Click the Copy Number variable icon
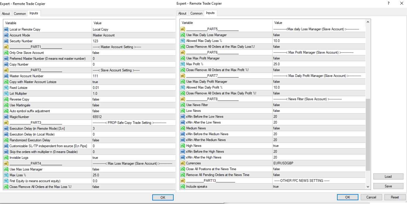Viewport: 407px width, 204px height. tap(6, 64)
